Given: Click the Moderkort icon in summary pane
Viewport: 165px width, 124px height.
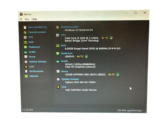Looking at the screenshot, I should (x=58, y=53).
